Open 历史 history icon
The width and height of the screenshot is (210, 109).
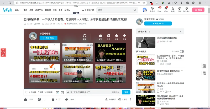coord(180,8)
